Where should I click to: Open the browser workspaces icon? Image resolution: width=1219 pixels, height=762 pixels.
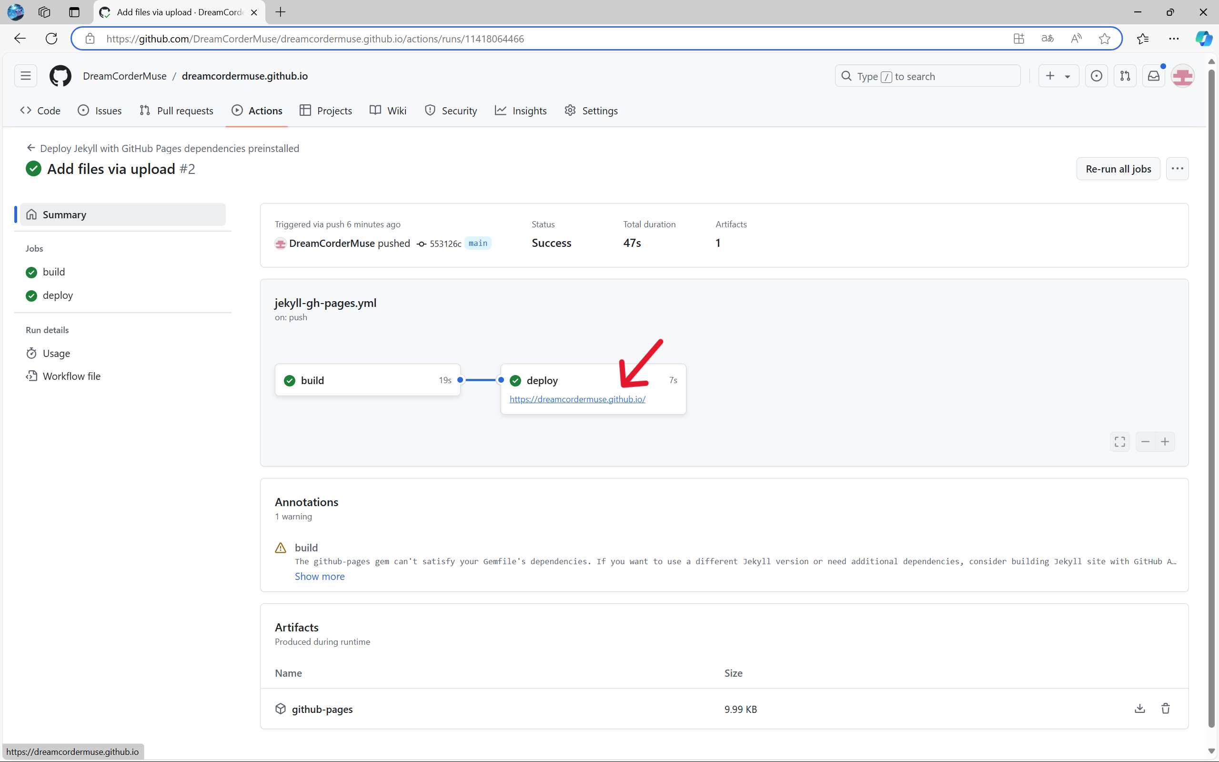point(44,12)
